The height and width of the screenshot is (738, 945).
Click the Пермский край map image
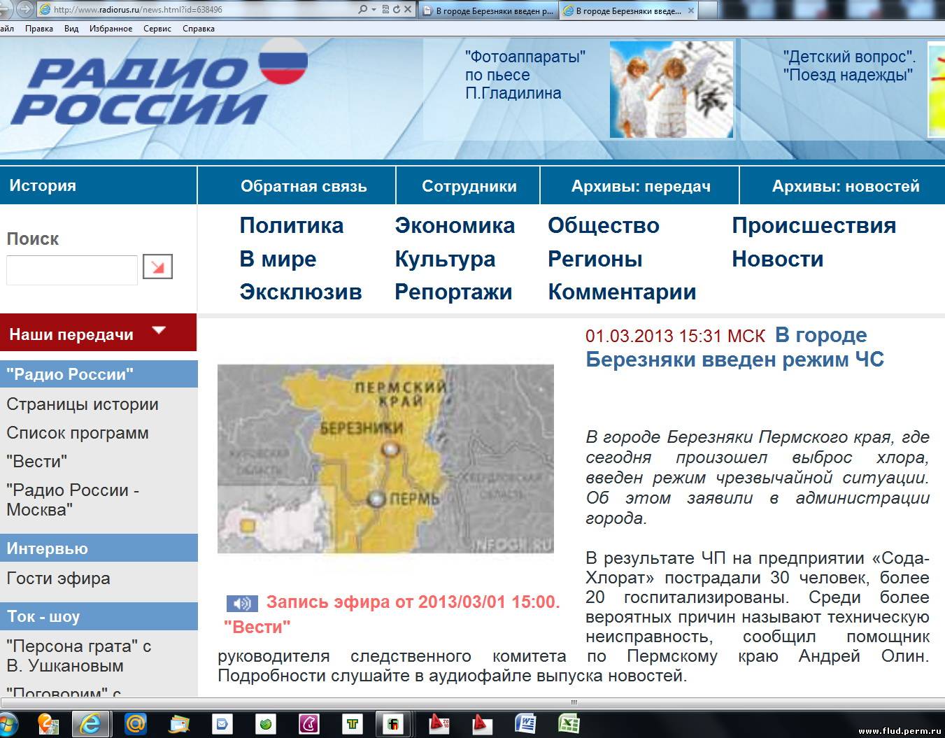[x=385, y=459]
